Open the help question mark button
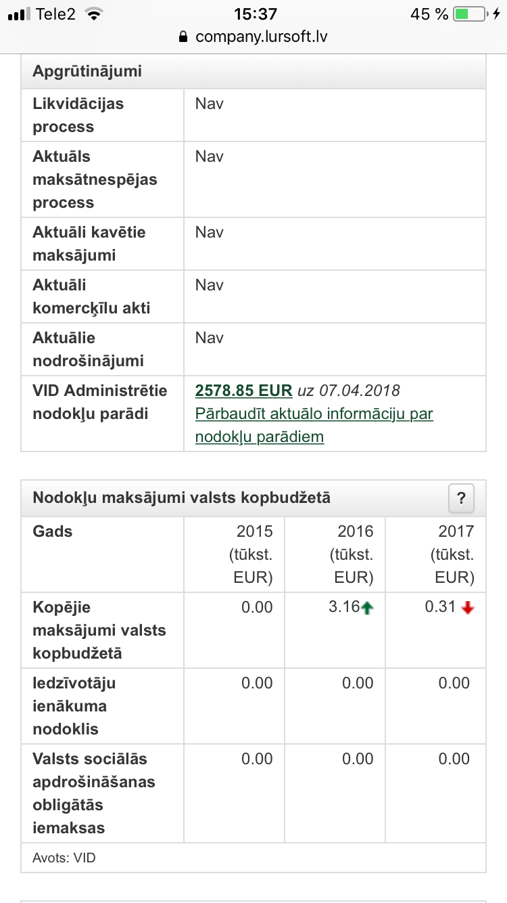This screenshot has height=903, width=507. coord(461,499)
